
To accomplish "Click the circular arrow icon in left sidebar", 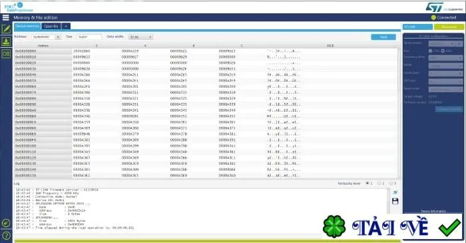I will pyautogui.click(x=6, y=223).
